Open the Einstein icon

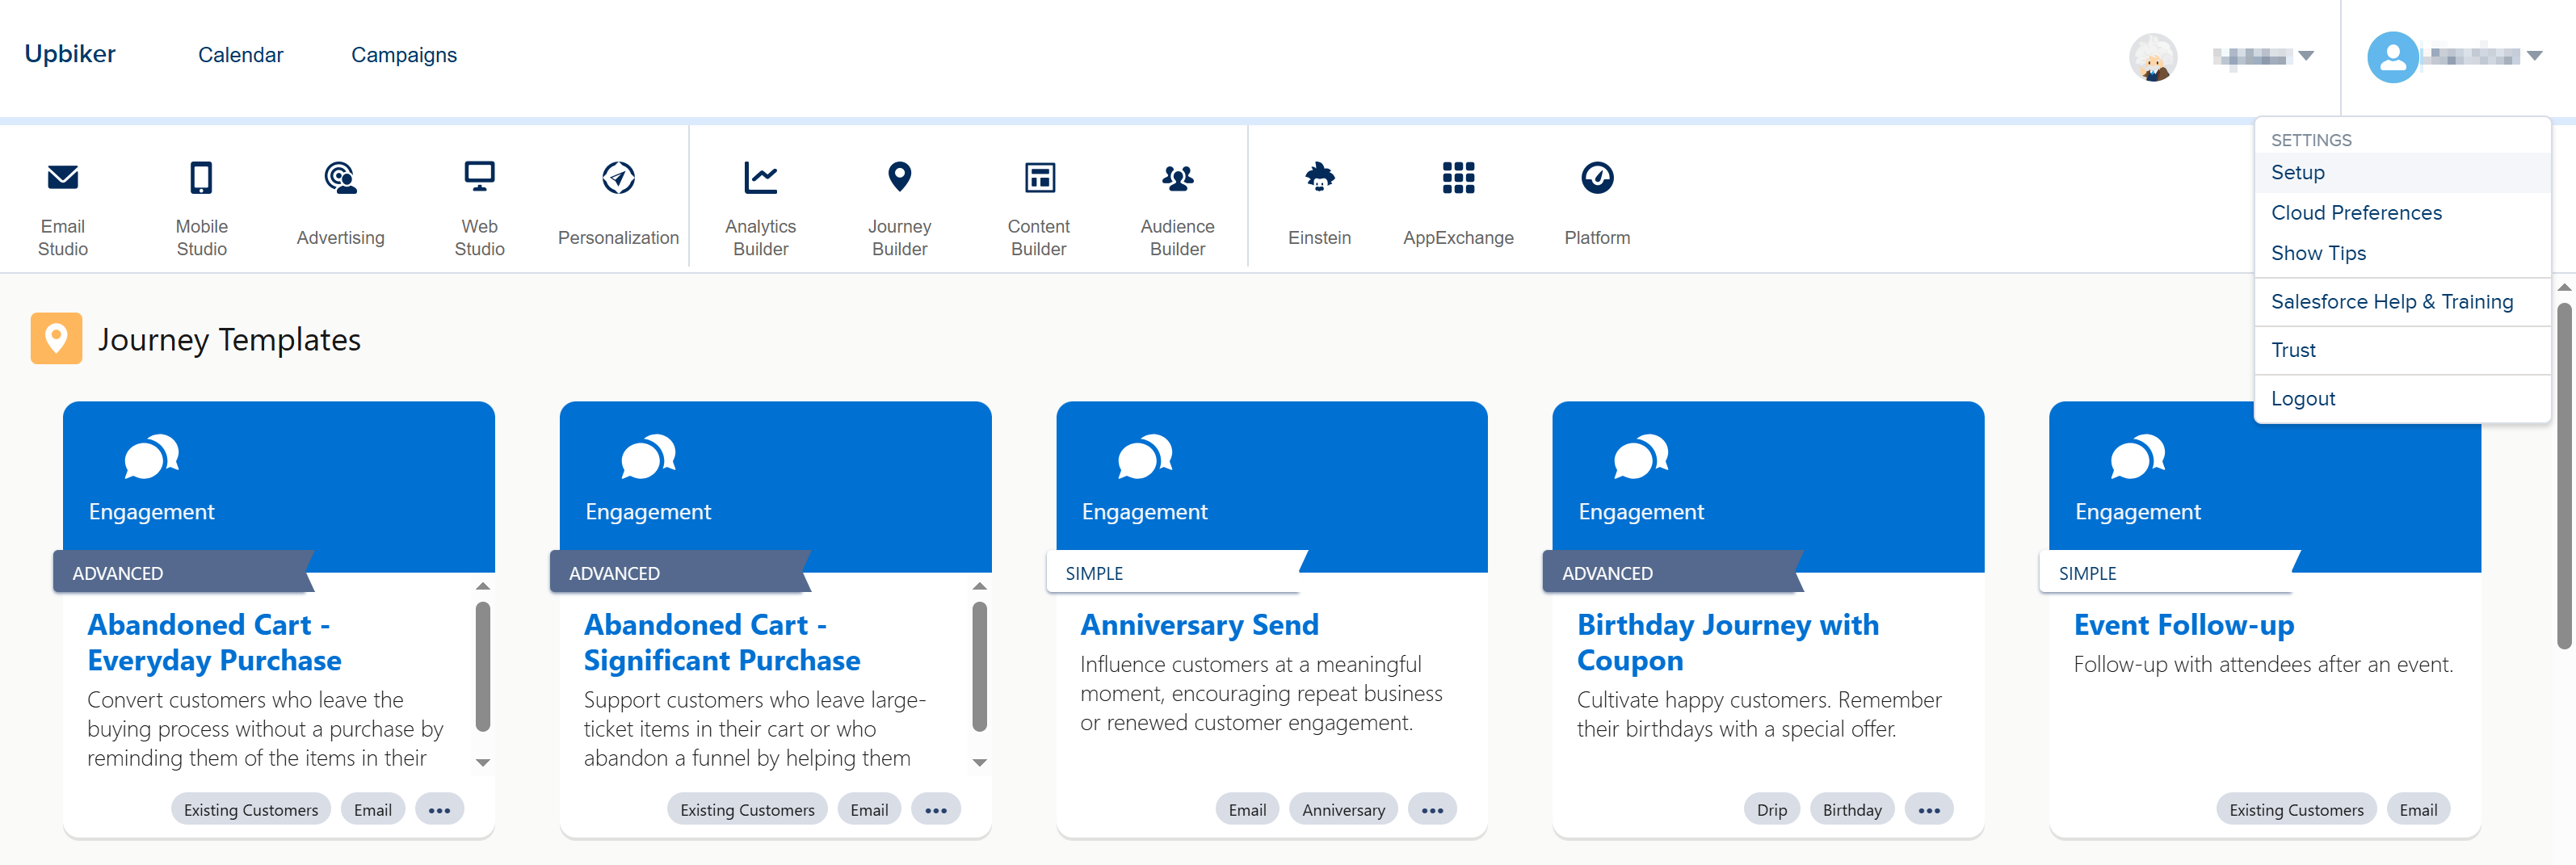[x=1319, y=177]
